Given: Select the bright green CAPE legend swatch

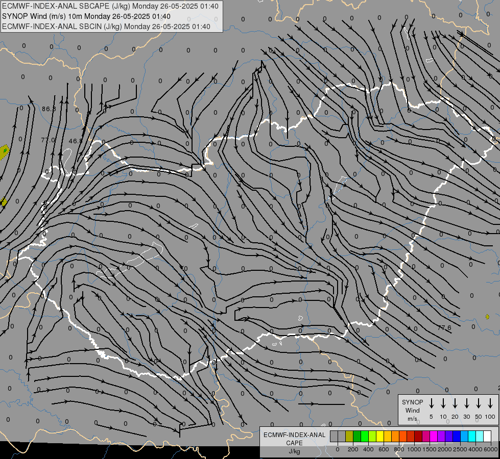Looking at the screenshot, I should [x=365, y=437].
